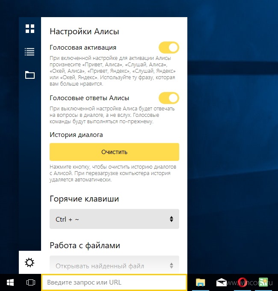Launch Opera browser from the taskbar
The width and height of the screenshot is (278, 291).
point(242,282)
